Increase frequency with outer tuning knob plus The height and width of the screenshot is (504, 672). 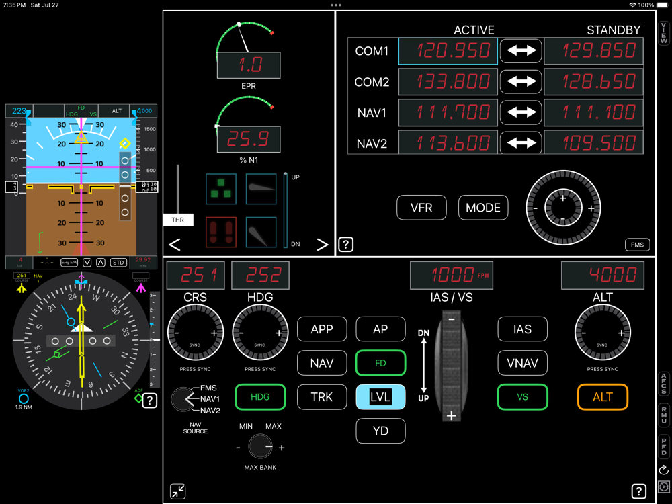591,209
